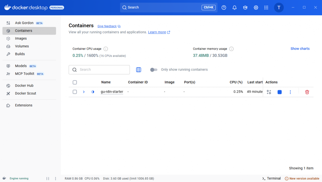This screenshot has height=182, width=322.
Task: Open notifications bell icon
Action: [x=235, y=8]
